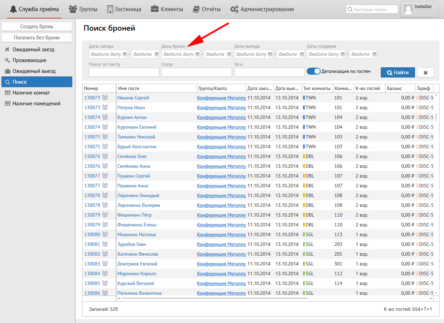Open the Администрирование menu
Image resolution: width=444 pixels, height=323 pixels.
coord(262,9)
